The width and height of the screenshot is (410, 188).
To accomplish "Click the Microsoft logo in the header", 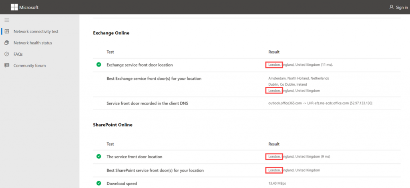I will tap(24, 7).
